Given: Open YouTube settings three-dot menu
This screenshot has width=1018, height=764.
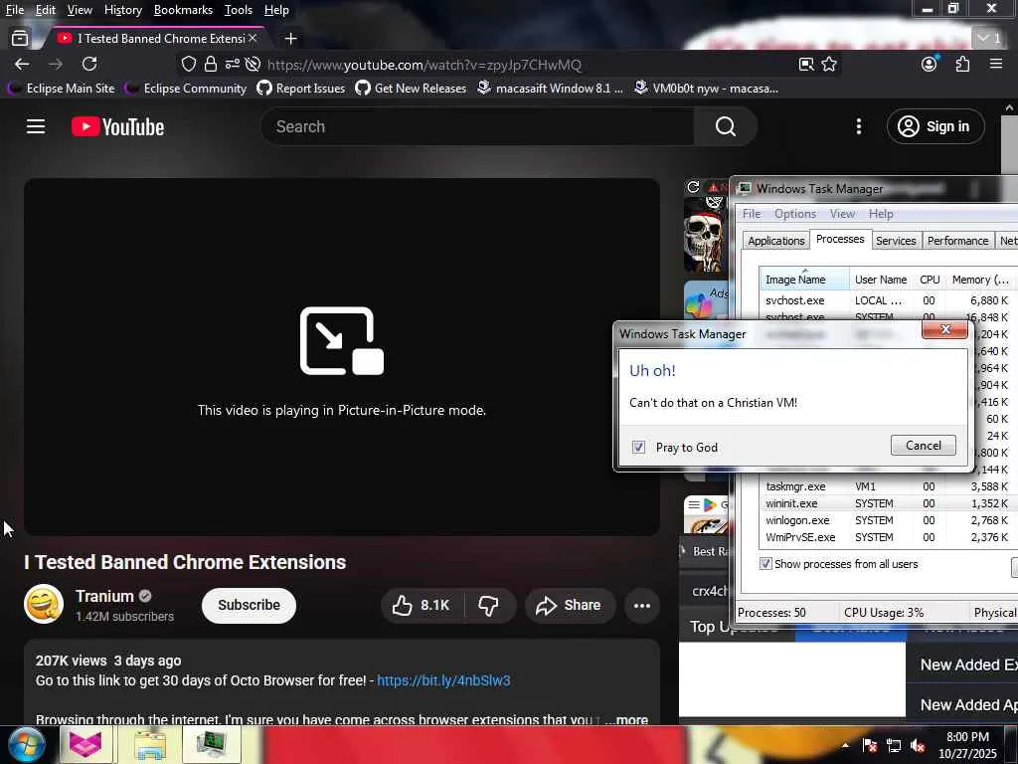Looking at the screenshot, I should point(859,126).
